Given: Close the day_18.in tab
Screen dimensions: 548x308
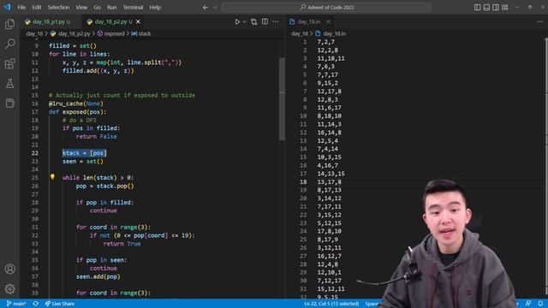Looking at the screenshot, I should (328, 21).
